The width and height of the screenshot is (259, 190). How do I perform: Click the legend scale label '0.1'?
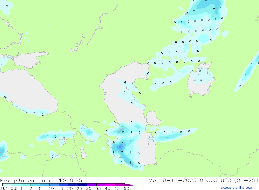coord(4,188)
